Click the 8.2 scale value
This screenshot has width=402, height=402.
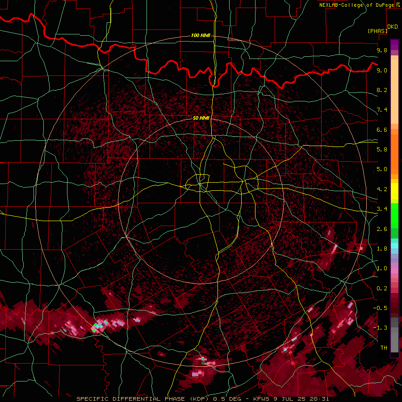click(382, 90)
